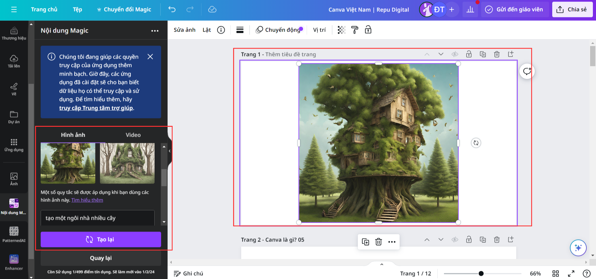Viewport: 596px width, 279px height.
Task: Toggle hide page icon on Trang 1
Action: [x=455, y=54]
